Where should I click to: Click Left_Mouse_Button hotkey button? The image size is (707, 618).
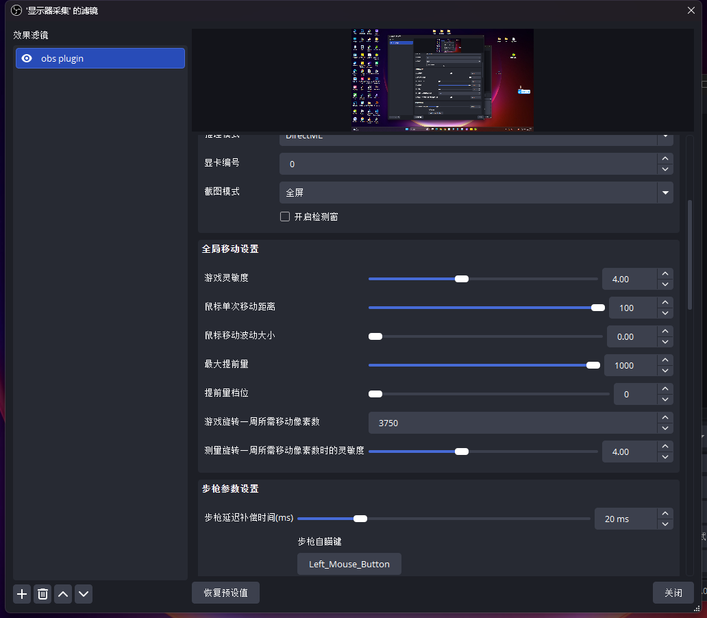[349, 564]
